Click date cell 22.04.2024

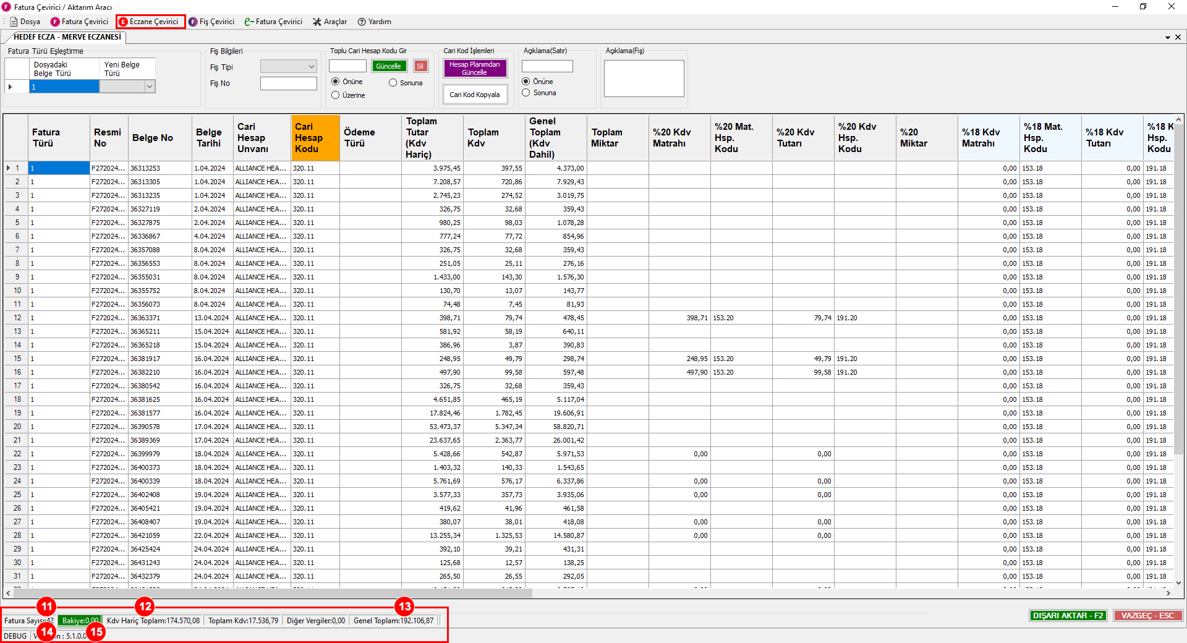click(212, 535)
